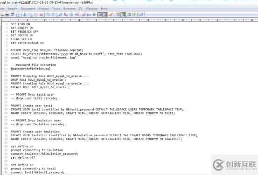Click the '@passworddefinition.sql' line
This screenshot has height=175, width=258.
pyautogui.click(x=31, y=69)
